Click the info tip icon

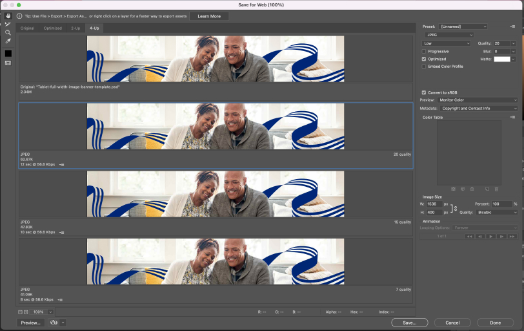tap(19, 16)
